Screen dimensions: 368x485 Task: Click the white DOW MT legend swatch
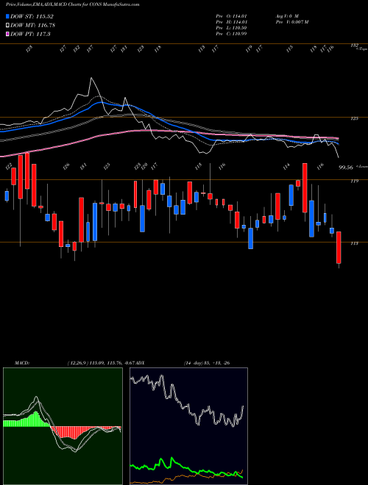(x=7, y=26)
